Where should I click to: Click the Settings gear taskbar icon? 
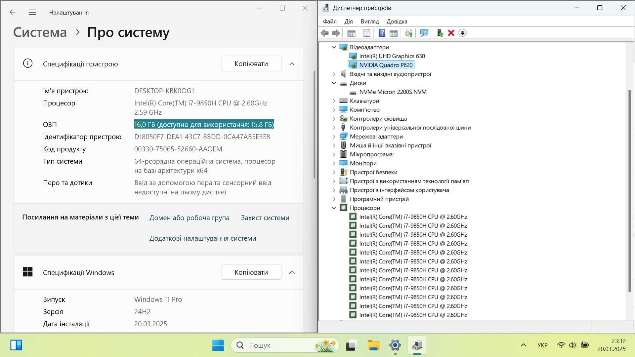(x=395, y=345)
